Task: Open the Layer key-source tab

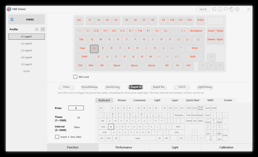Action: (x=175, y=100)
